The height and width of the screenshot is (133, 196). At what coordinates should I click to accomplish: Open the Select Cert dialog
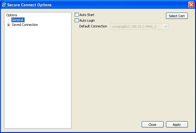(x=177, y=16)
